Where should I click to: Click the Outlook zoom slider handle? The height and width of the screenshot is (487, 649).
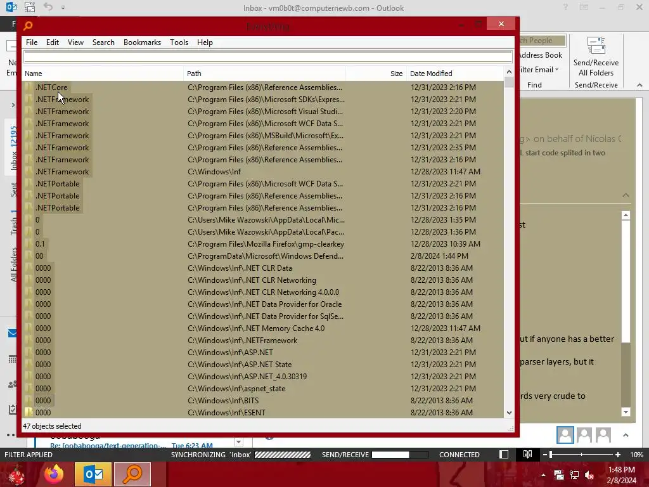point(551,455)
